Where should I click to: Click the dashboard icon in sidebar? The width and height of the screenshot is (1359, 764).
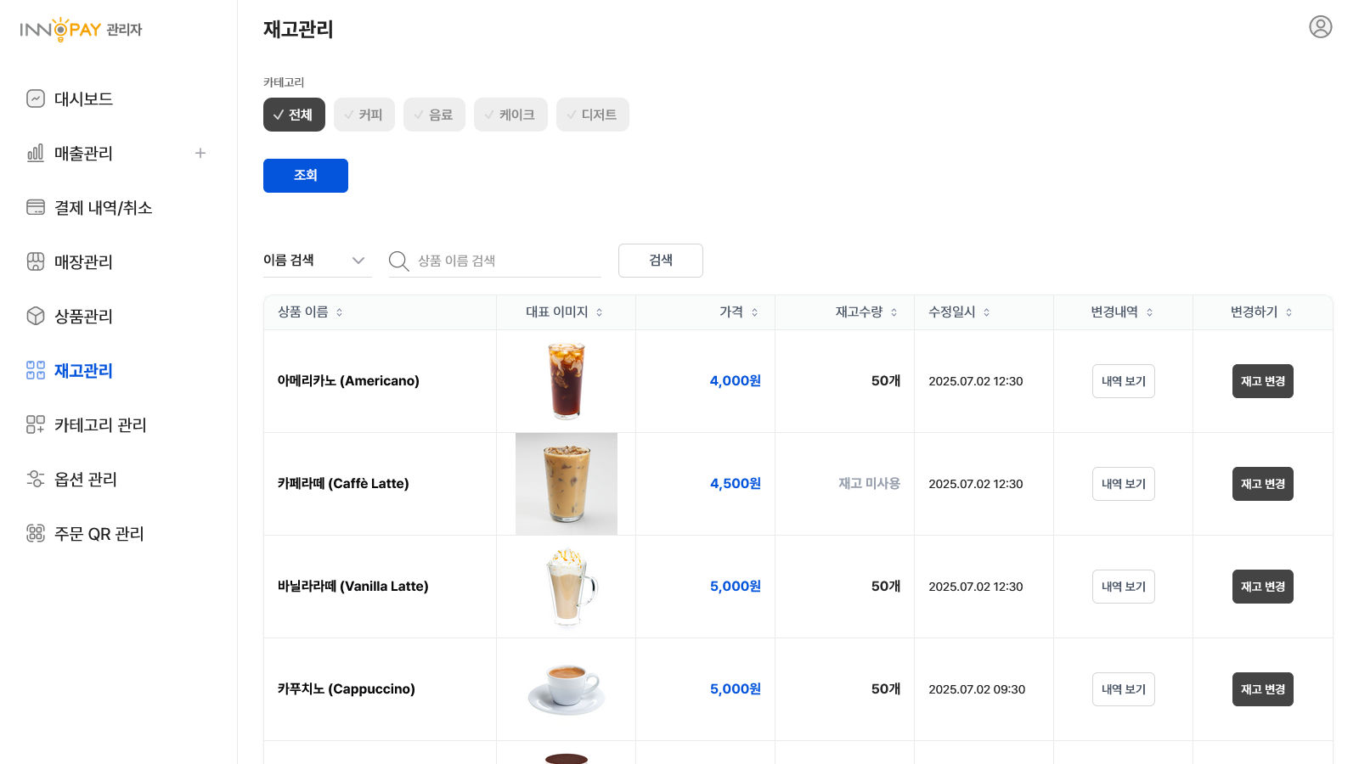point(36,99)
